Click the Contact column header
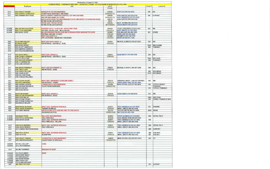Viewport: 270px width, 169px height. click(x=131, y=6)
